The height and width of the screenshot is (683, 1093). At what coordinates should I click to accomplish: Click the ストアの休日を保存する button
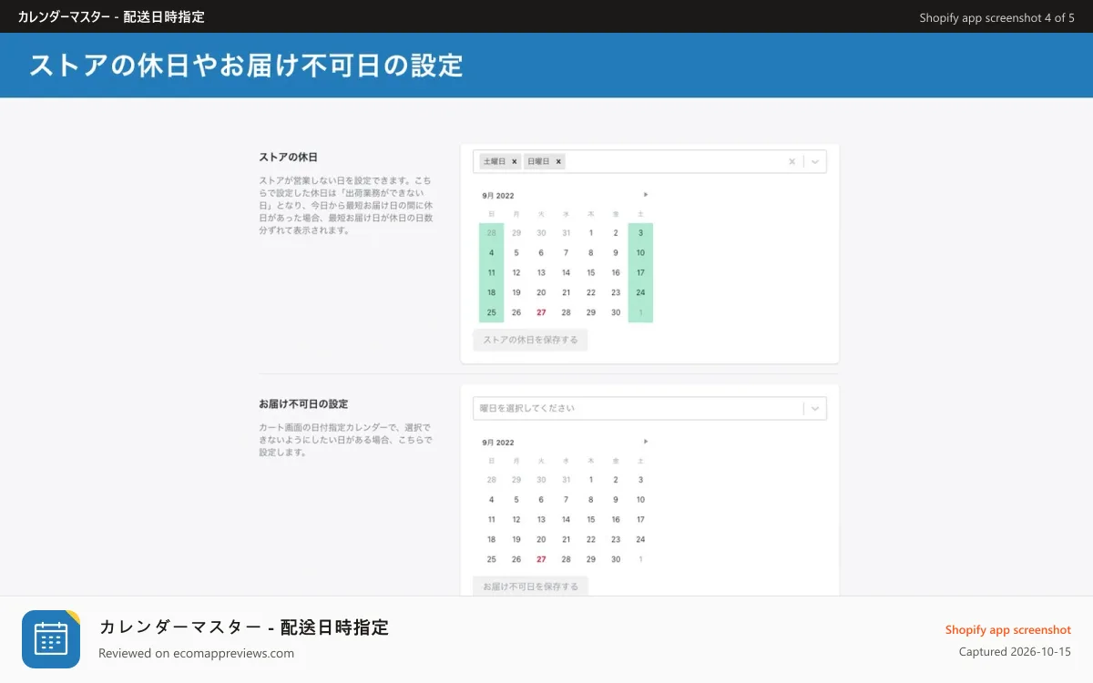(x=530, y=340)
